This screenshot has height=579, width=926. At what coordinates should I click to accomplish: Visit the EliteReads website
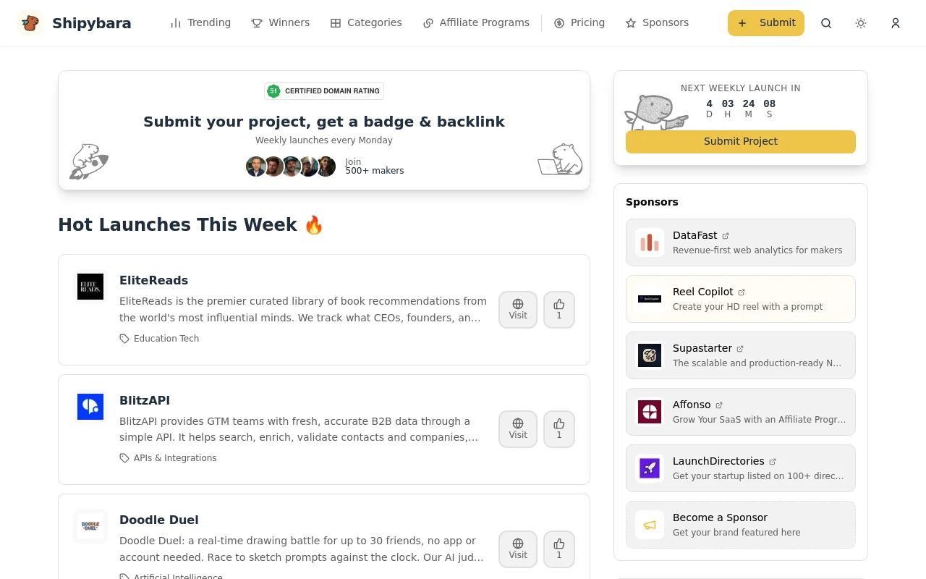click(517, 310)
